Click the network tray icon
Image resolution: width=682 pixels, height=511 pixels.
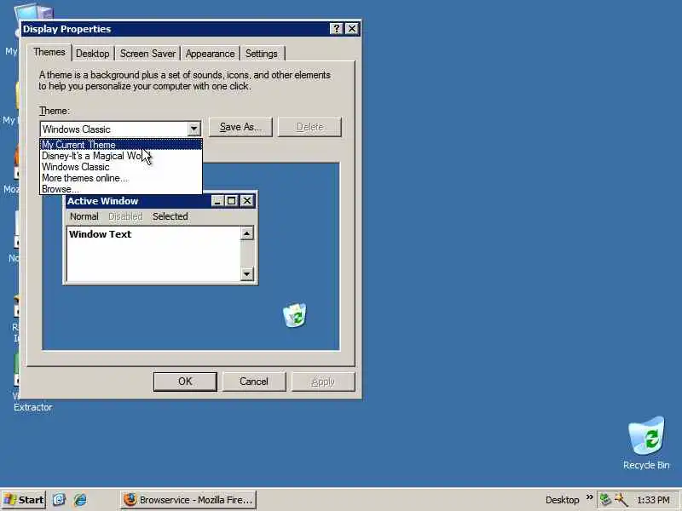click(605, 500)
